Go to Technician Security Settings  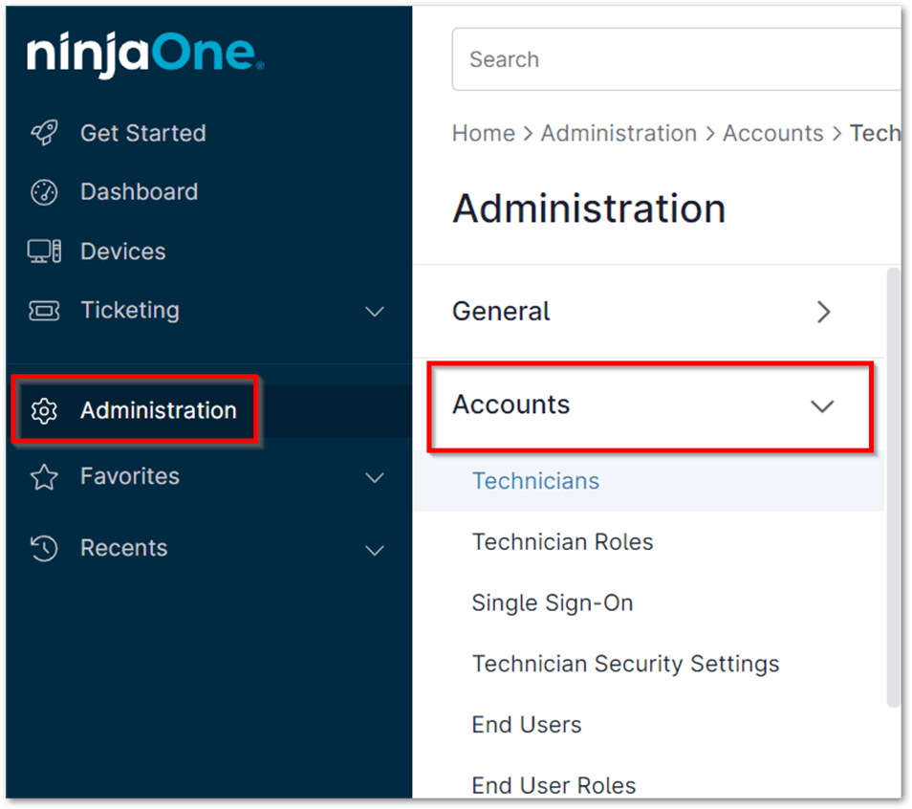pyautogui.click(x=625, y=664)
